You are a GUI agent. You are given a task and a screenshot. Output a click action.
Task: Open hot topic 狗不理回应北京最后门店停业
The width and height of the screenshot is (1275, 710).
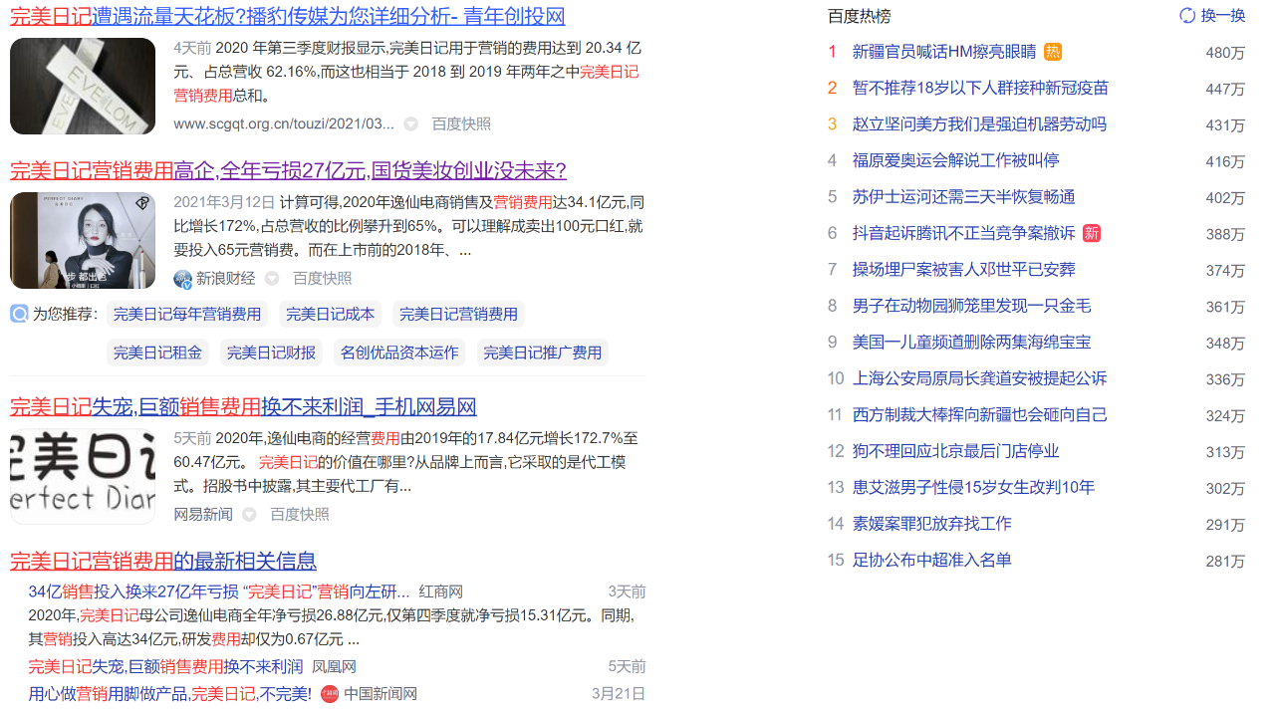(956, 451)
